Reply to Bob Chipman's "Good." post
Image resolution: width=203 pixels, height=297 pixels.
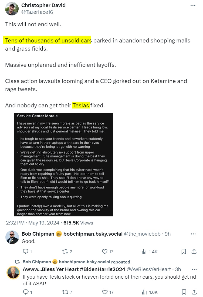[x=26, y=252]
